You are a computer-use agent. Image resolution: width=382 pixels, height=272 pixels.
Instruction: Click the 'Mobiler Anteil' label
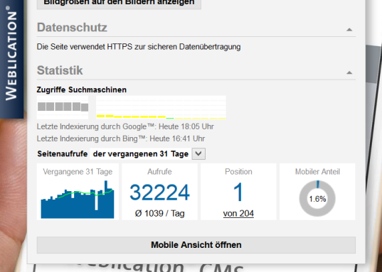(317, 172)
